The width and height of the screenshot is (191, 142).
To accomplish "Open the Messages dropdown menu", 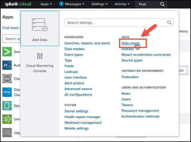I will [x=72, y=4].
